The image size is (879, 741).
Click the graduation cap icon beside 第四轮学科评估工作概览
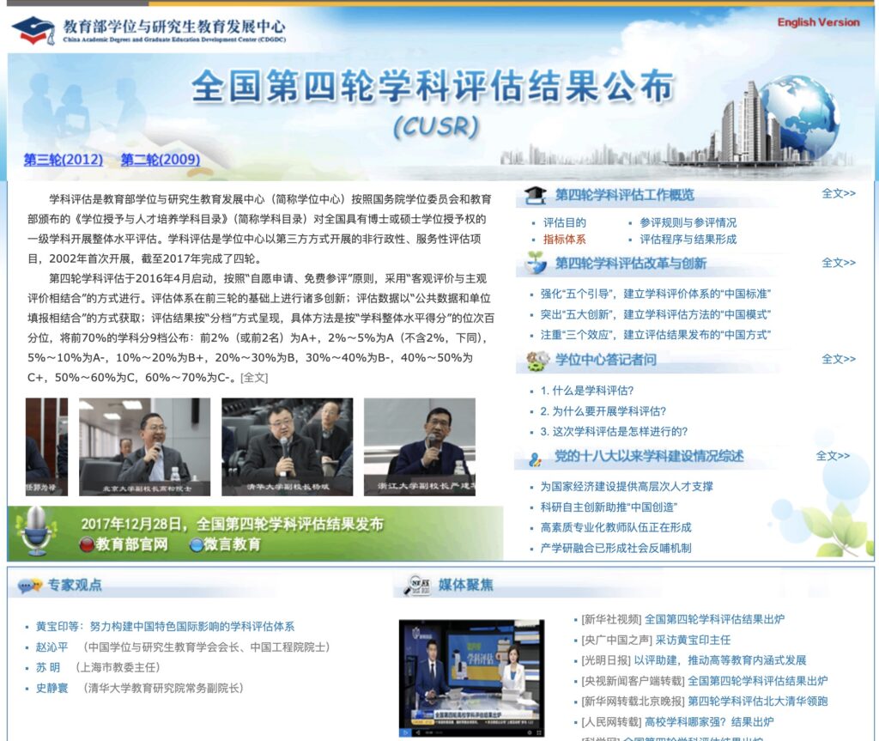pos(535,195)
